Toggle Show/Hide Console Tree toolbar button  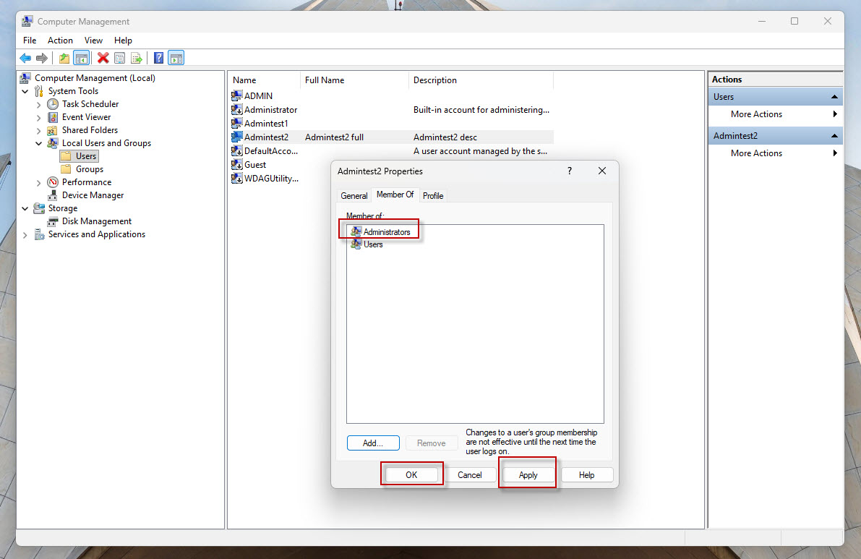[81, 58]
